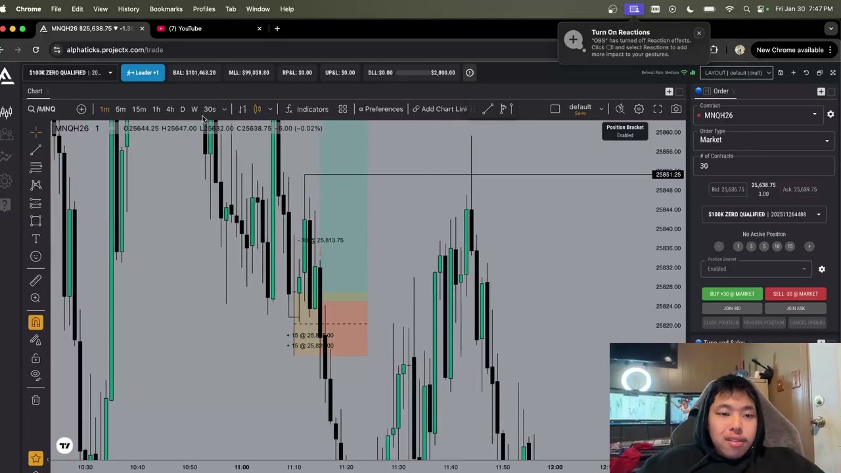Open contract settings gear icon

click(830, 115)
